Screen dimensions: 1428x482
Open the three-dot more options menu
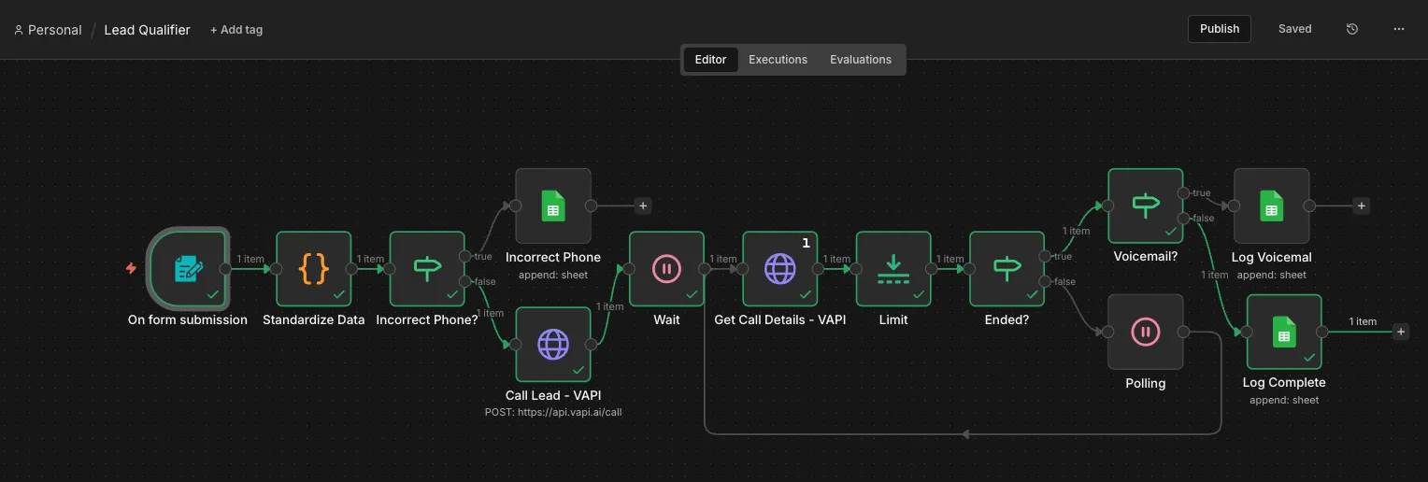(1399, 29)
